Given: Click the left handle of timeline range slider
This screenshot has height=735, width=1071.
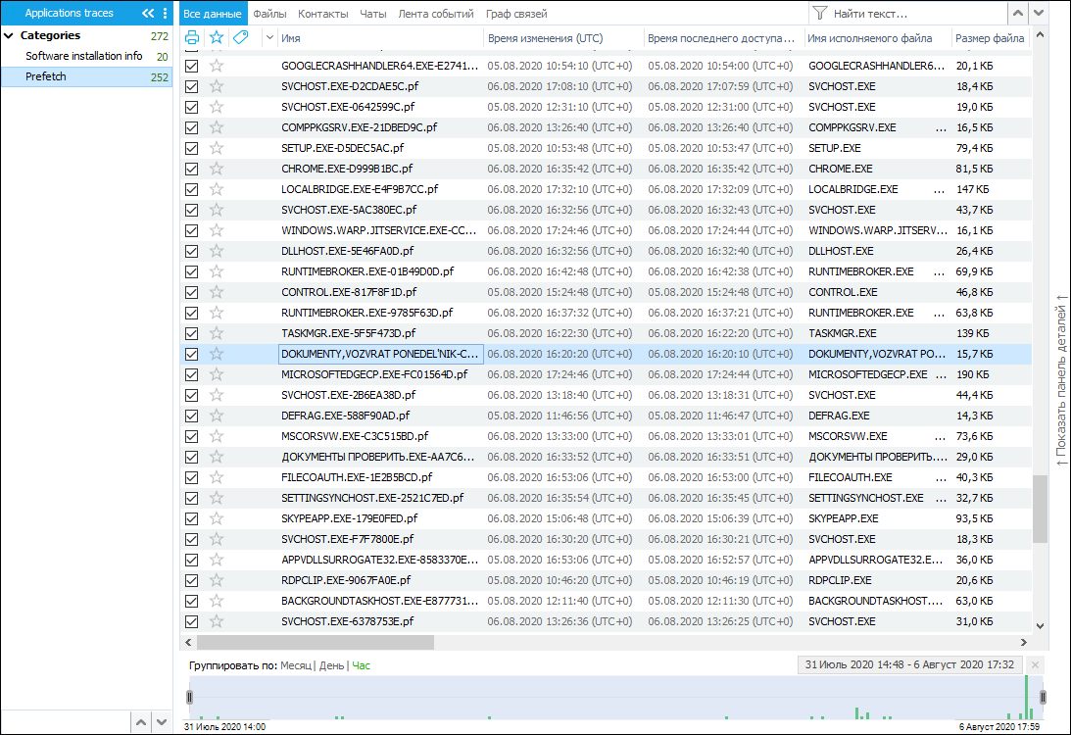Looking at the screenshot, I should (x=189, y=697).
